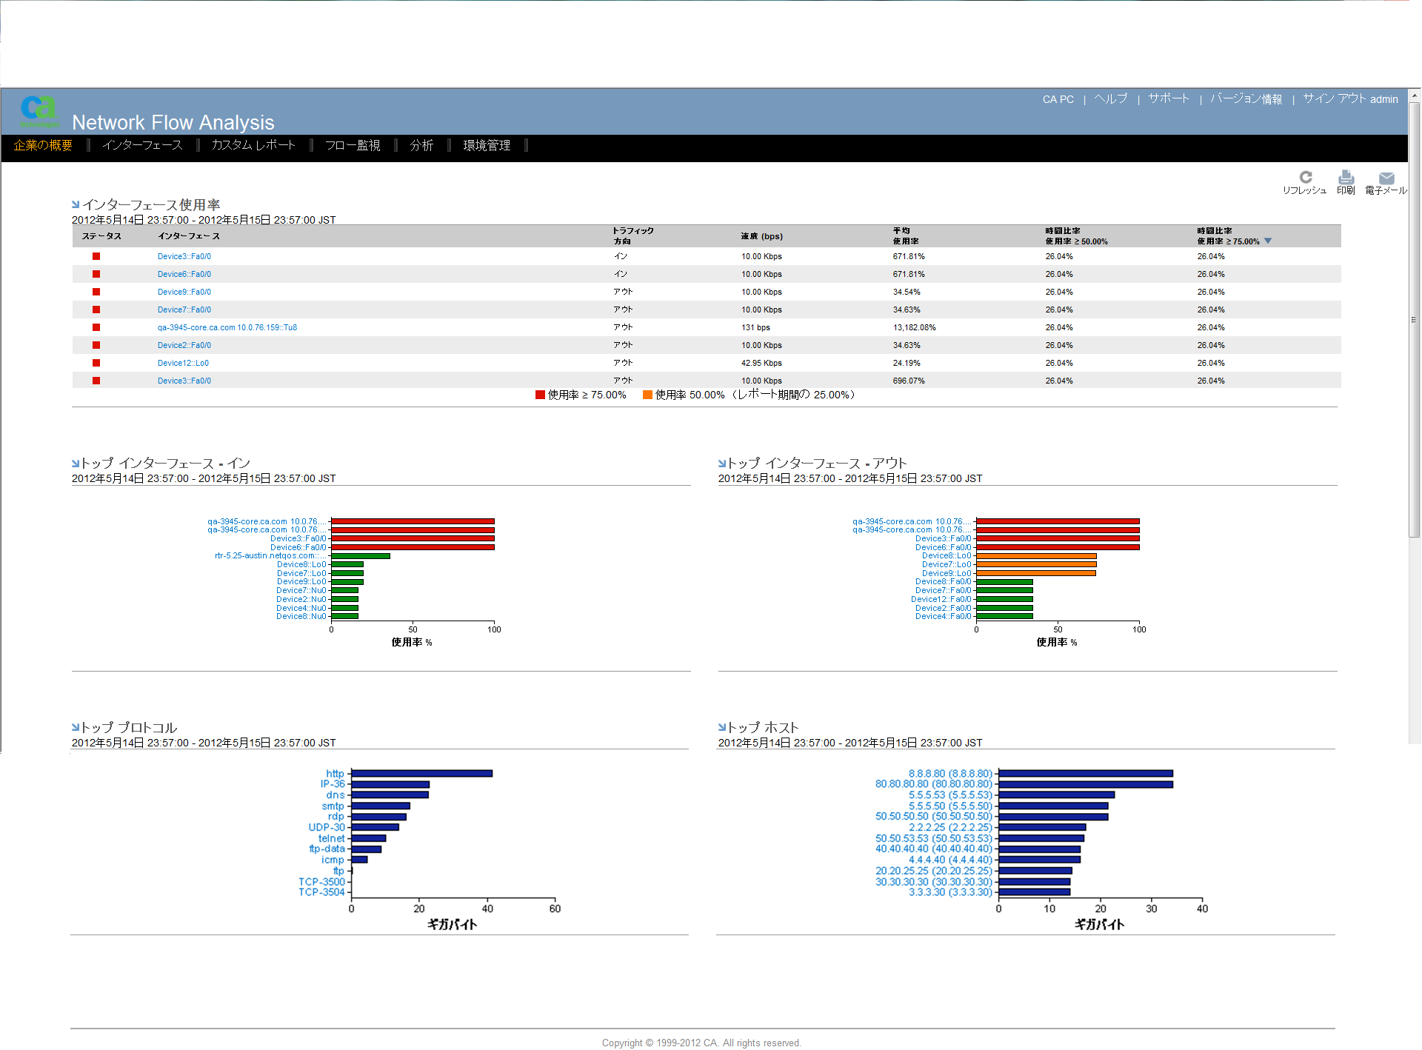Viewport: 1422px width, 1050px height.
Task: Collapse the トップ インターフェース - アウト section arrow
Action: 722,463
